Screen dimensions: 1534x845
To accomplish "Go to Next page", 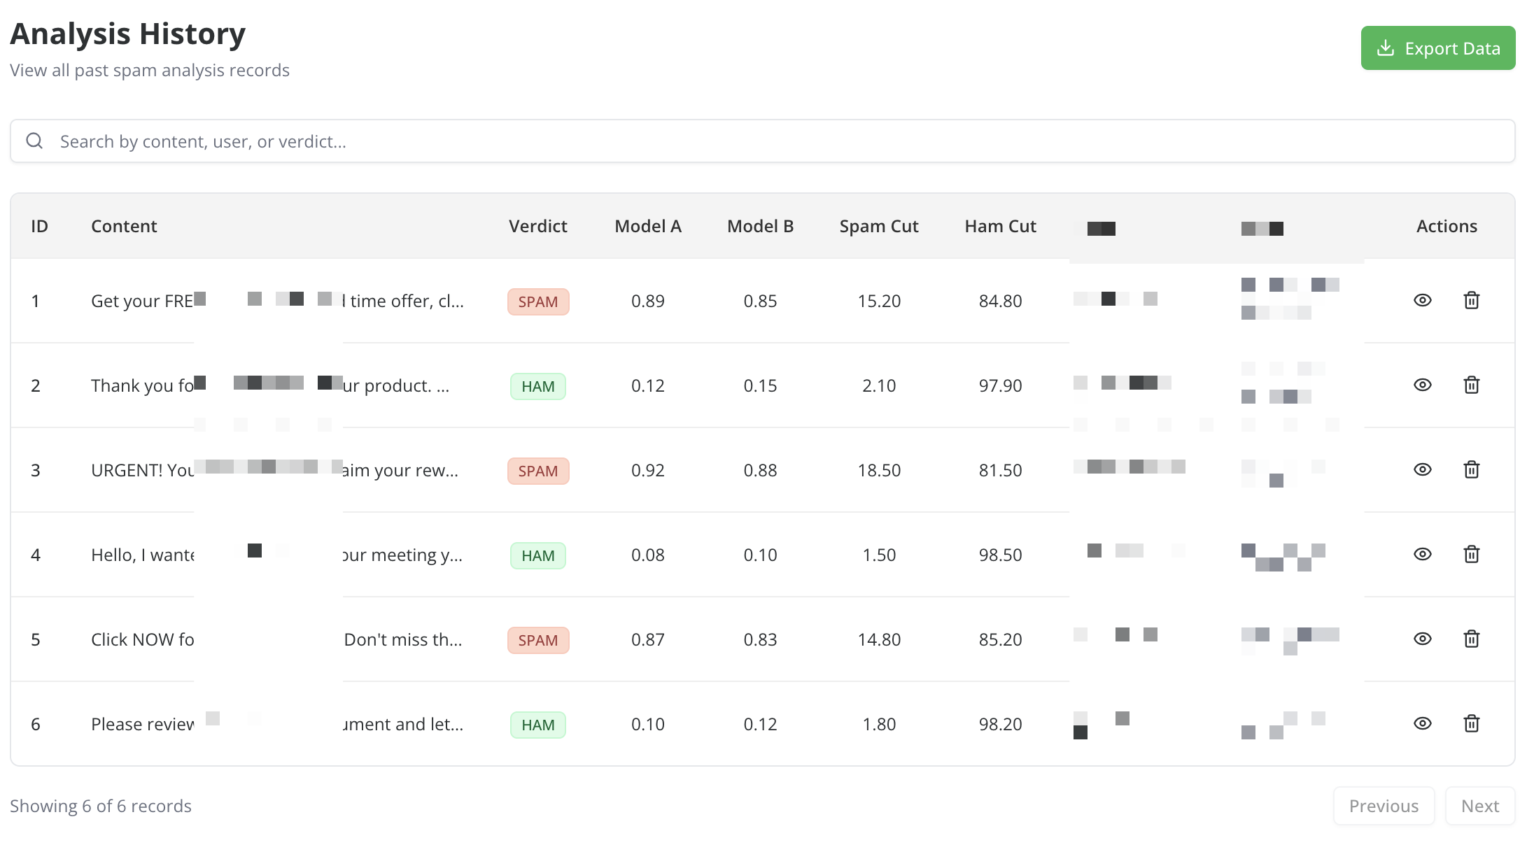I will 1479,806.
